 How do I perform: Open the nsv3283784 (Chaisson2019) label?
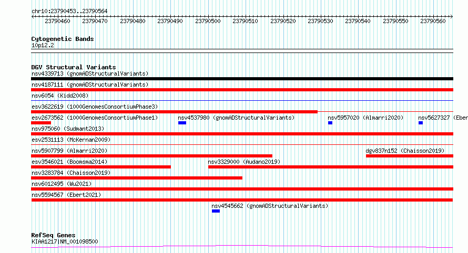tap(71, 173)
